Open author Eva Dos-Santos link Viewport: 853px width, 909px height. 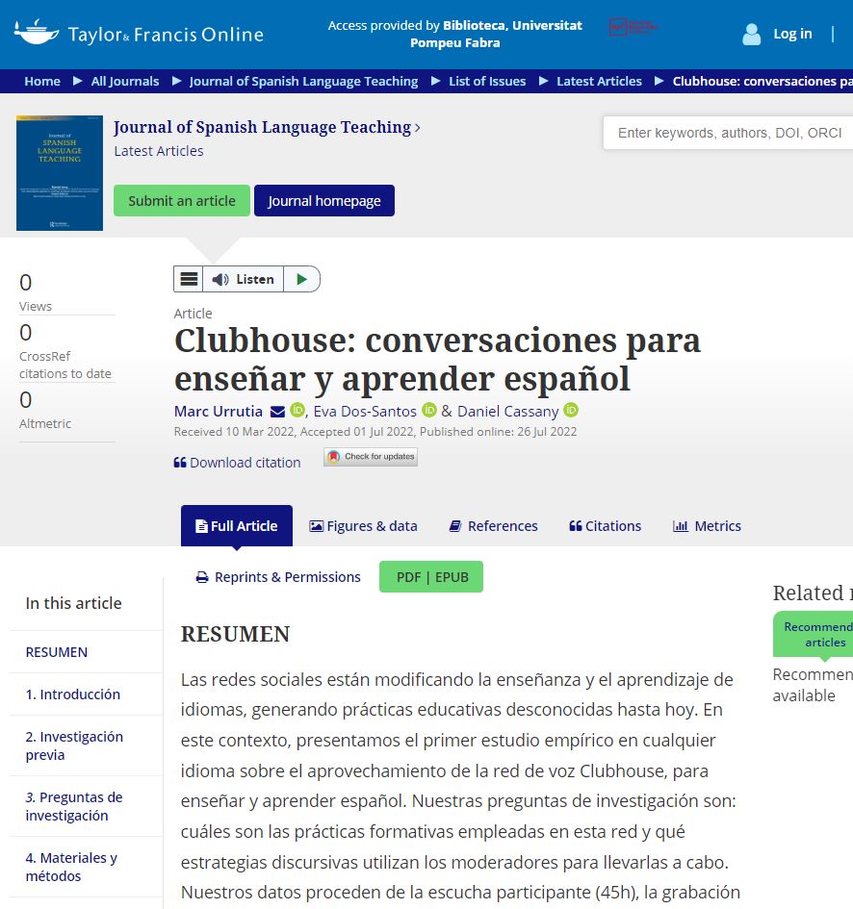(x=365, y=411)
